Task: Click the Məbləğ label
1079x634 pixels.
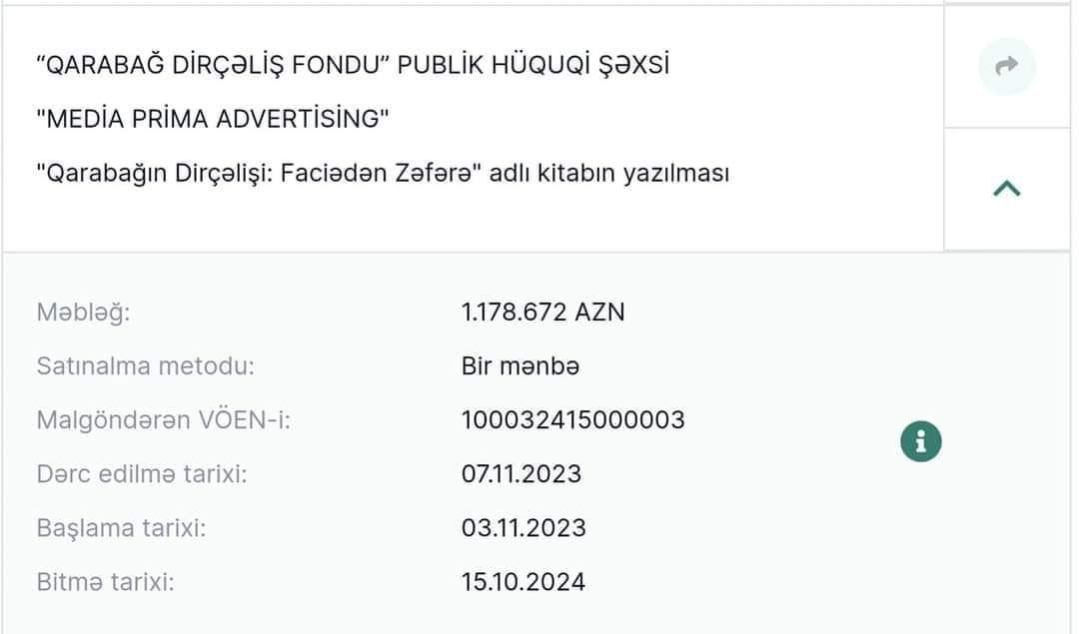Action: 84,312
